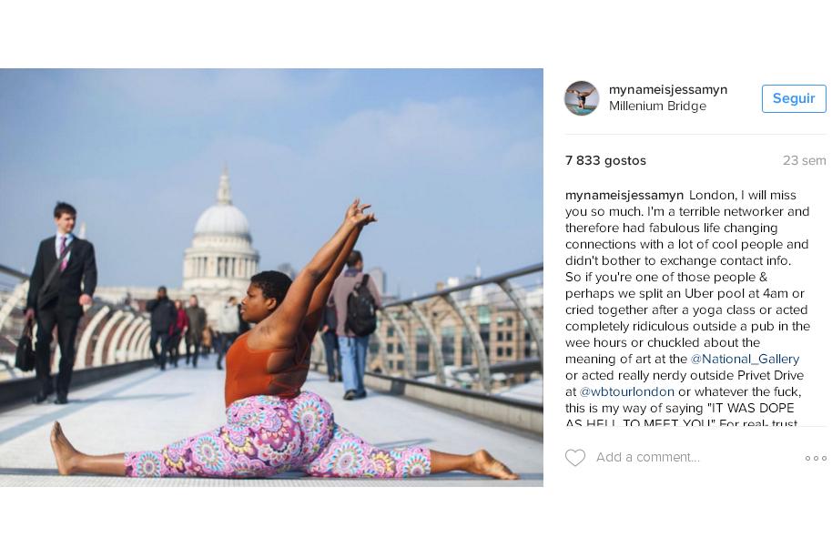Open the Millenium Bridge location tag
Screen dimensions: 832x548
(657, 106)
